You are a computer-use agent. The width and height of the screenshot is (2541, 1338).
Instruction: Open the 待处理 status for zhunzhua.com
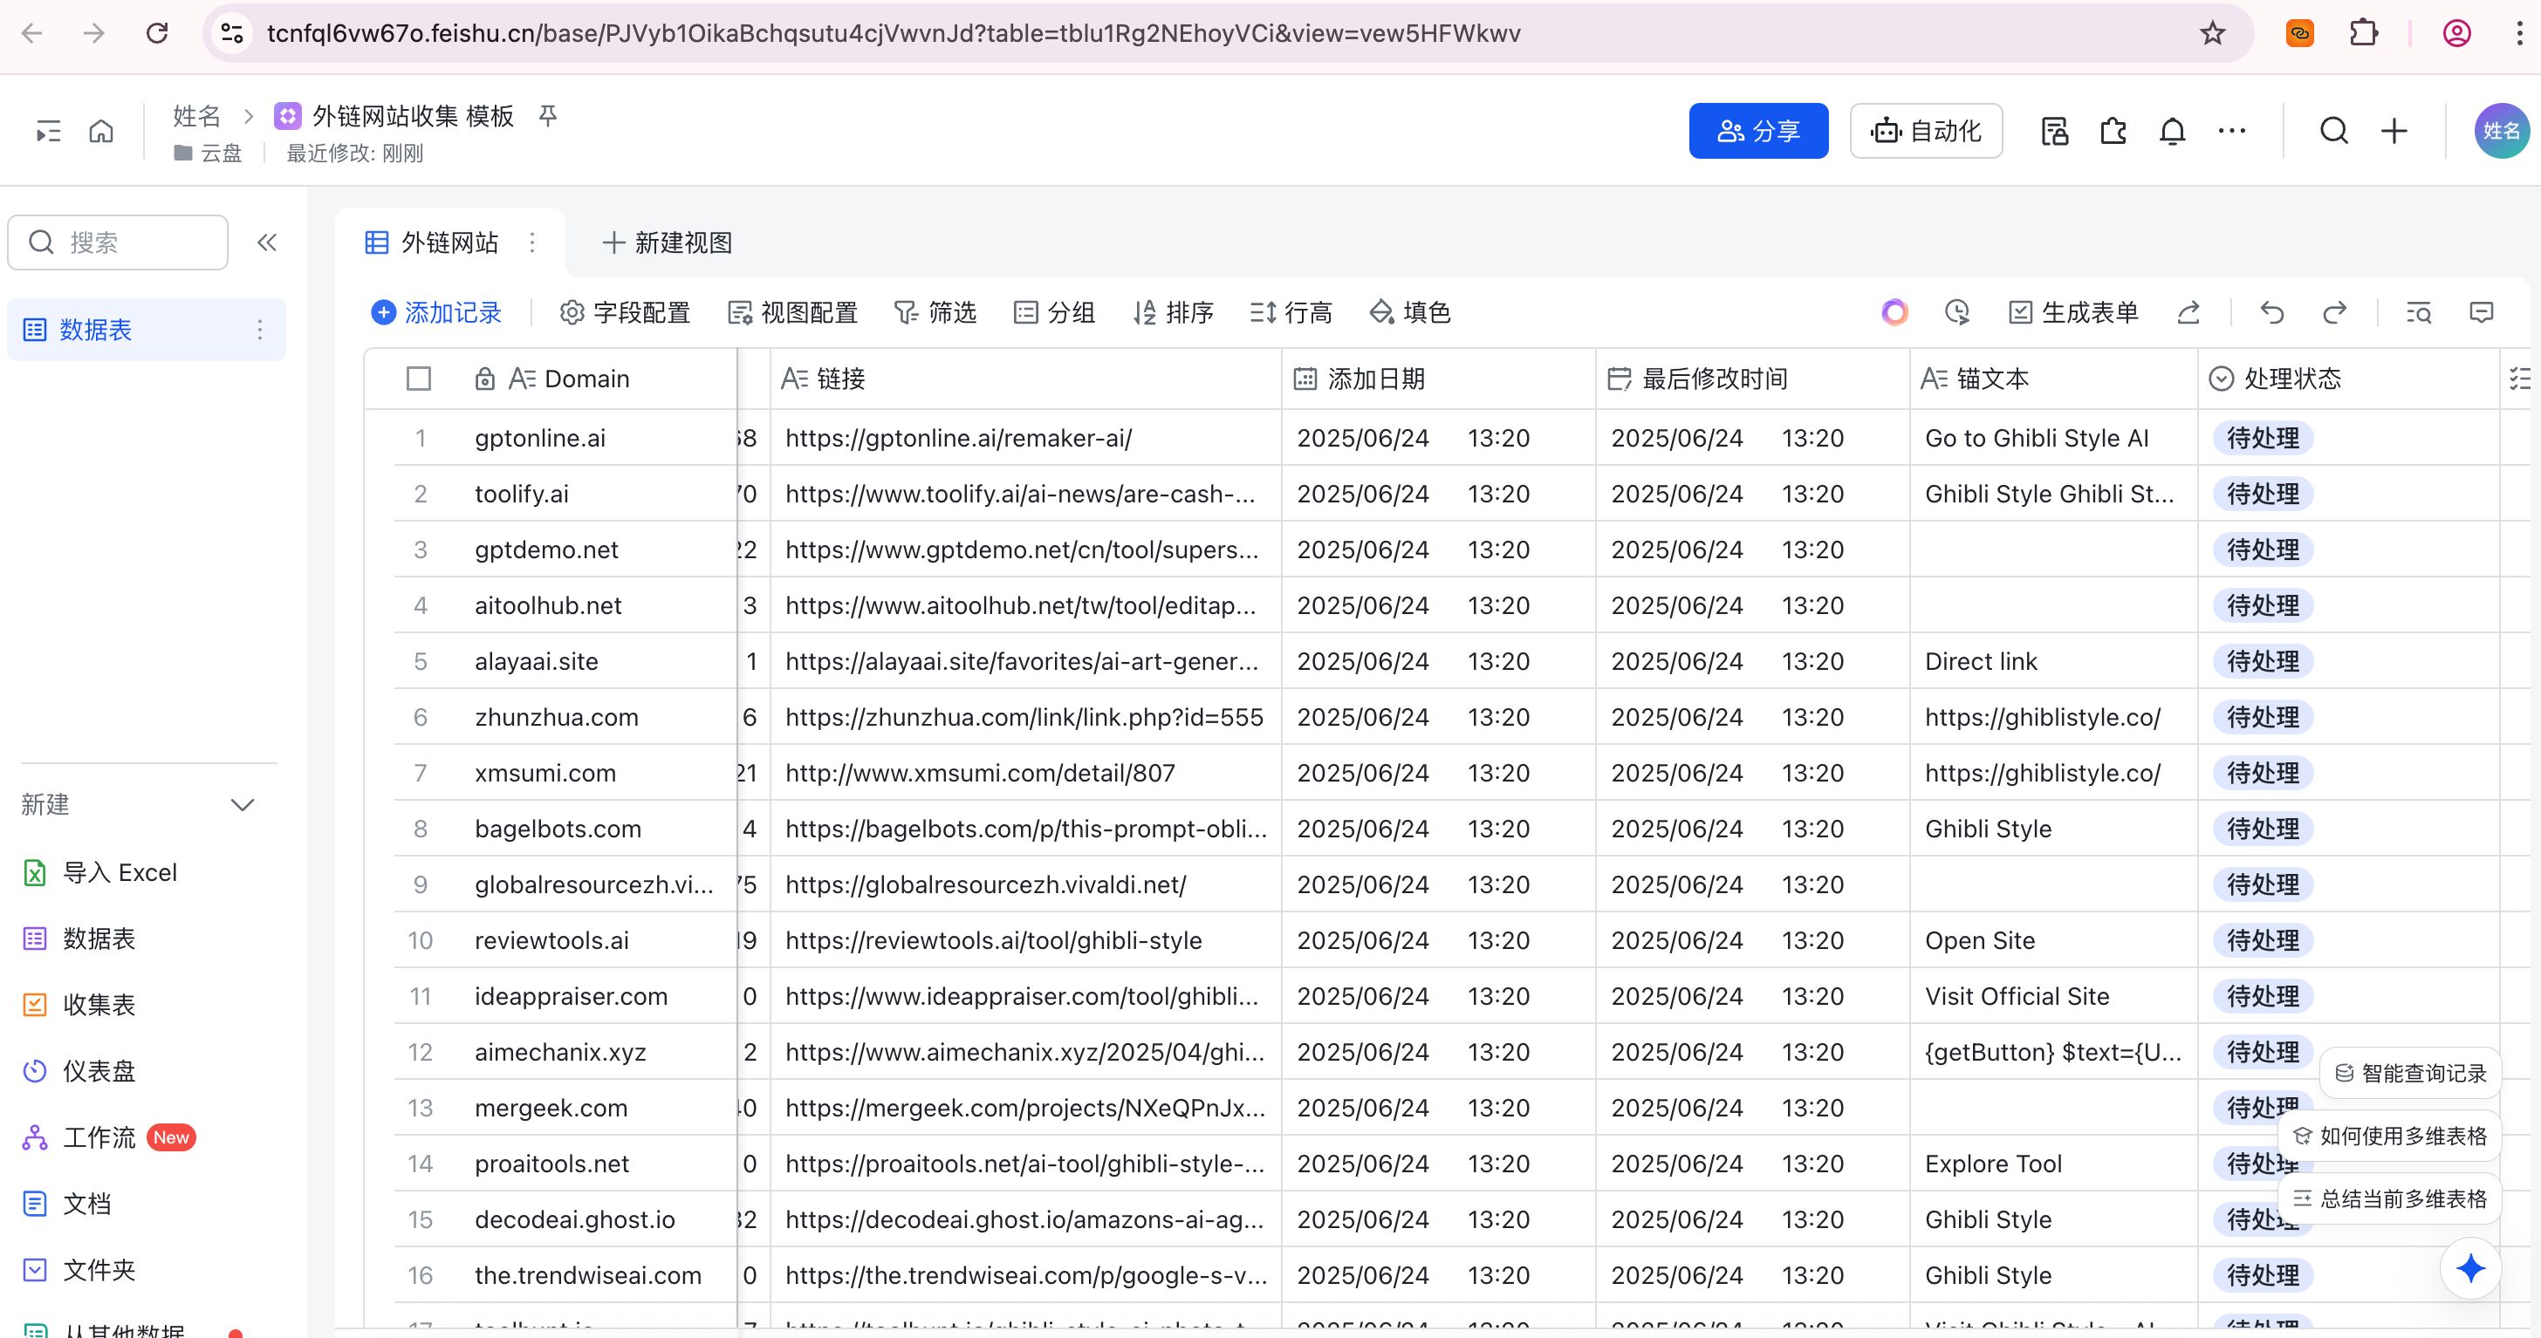2263,717
